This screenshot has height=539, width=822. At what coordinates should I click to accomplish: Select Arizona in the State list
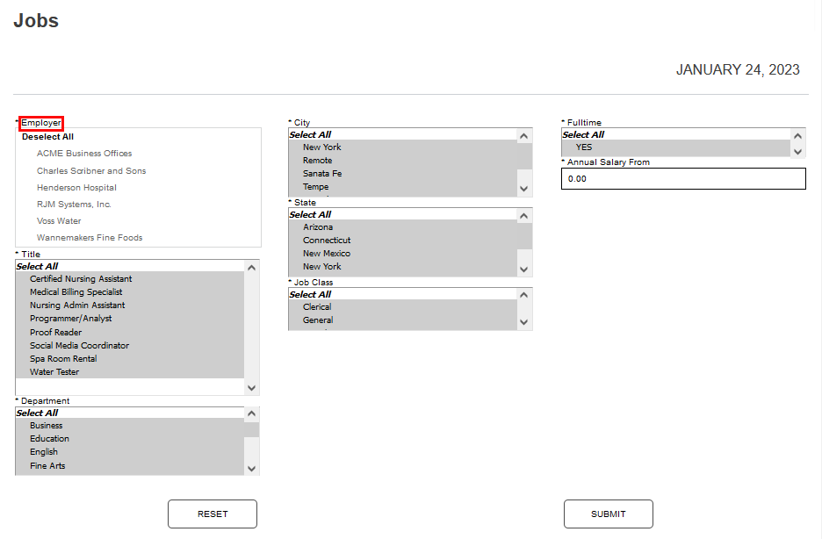[319, 226]
